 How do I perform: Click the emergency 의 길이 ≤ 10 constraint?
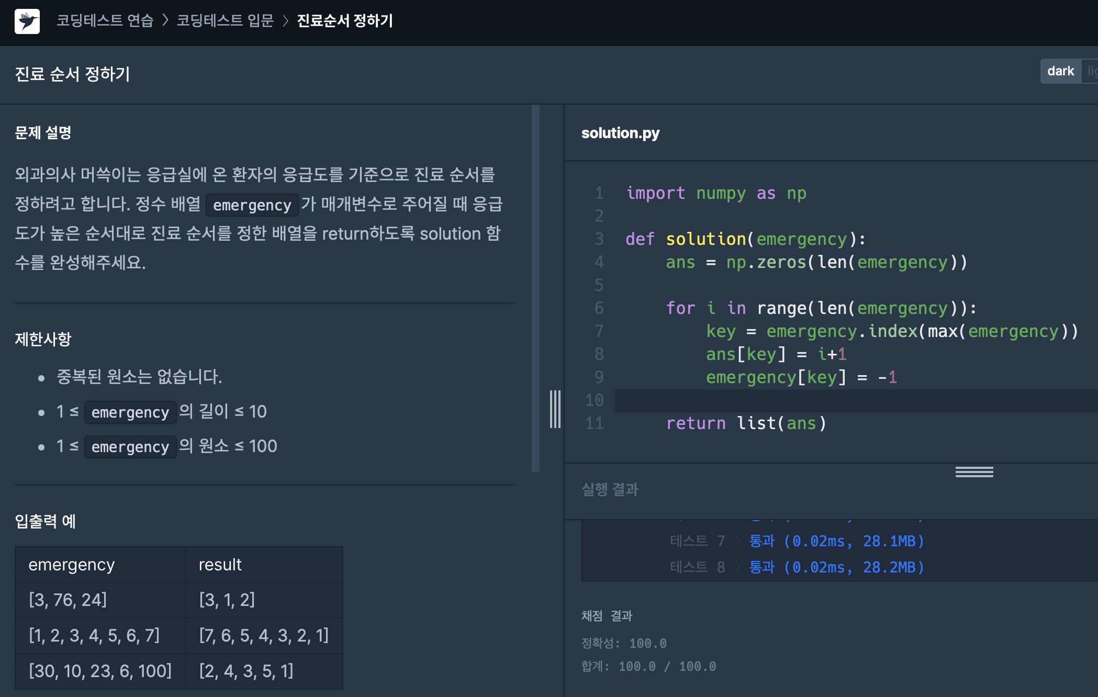(x=162, y=411)
